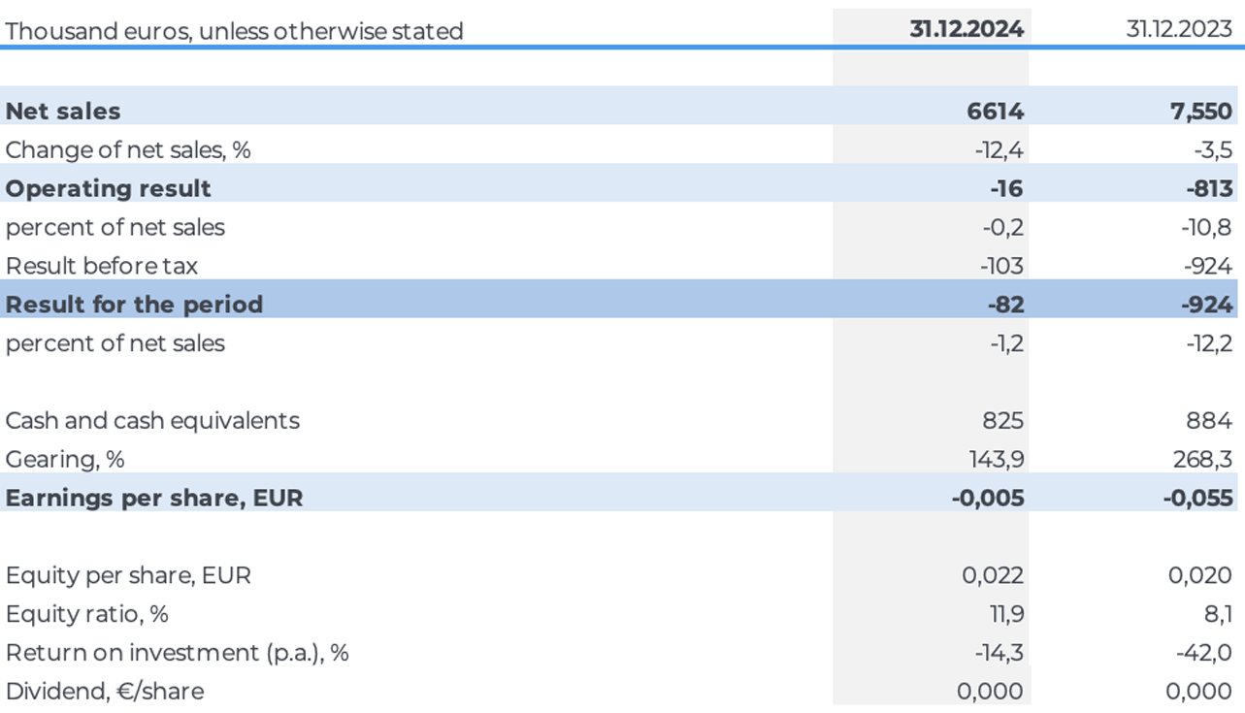Select the 2023 cash value 884
This screenshot has height=713, width=1245.
[1209, 421]
